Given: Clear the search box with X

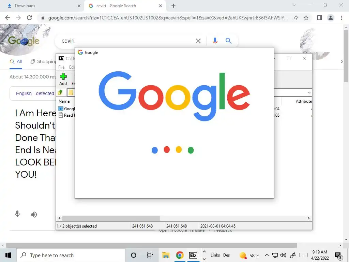Looking at the screenshot, I should point(198,41).
